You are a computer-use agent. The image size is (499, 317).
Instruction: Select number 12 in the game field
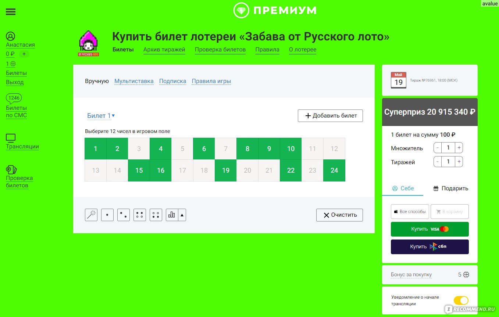click(x=334, y=149)
